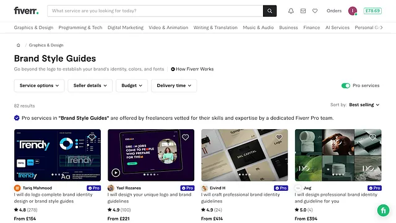Open the messages envelope icon

tap(303, 11)
